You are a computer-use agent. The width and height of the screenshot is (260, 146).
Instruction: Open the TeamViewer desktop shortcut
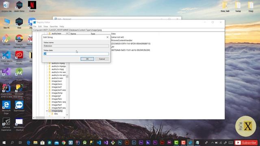click(19, 106)
